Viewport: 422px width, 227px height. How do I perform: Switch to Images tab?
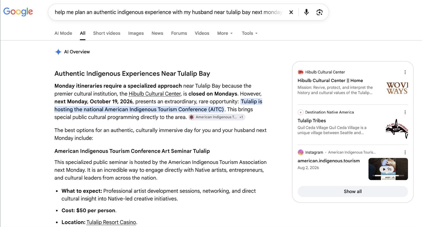coord(136,33)
